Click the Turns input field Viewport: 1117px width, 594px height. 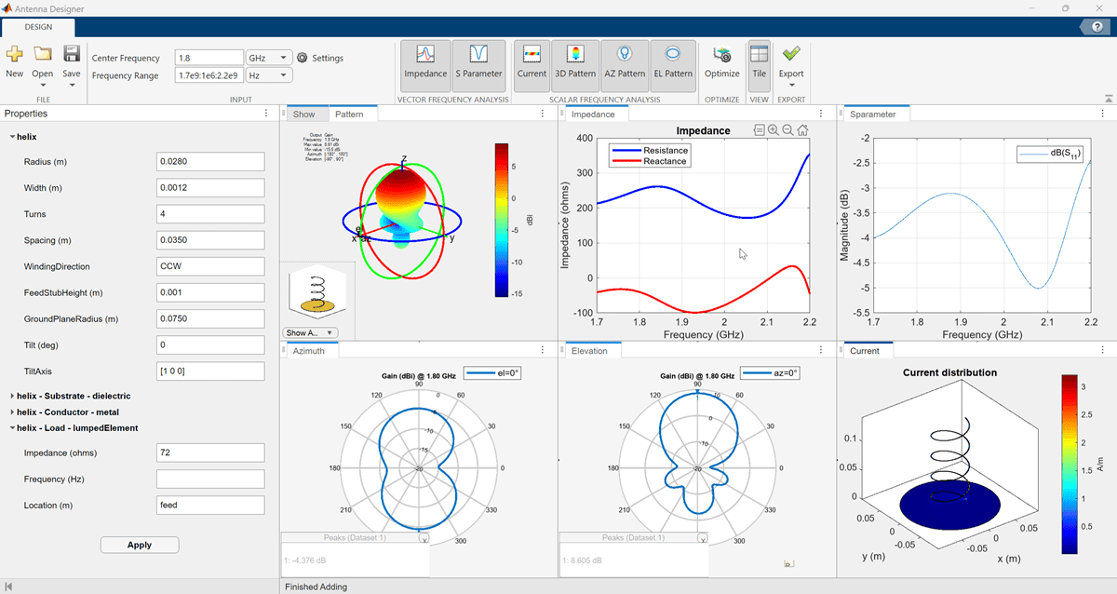(210, 214)
